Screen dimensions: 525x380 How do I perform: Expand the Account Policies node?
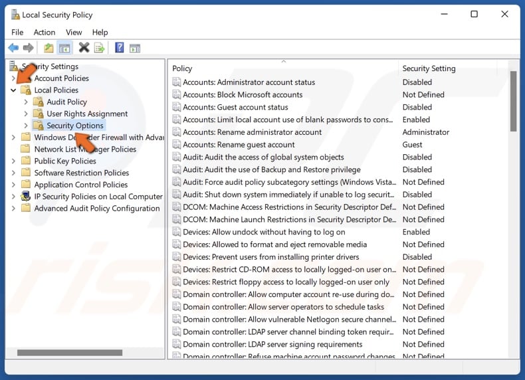(13, 78)
